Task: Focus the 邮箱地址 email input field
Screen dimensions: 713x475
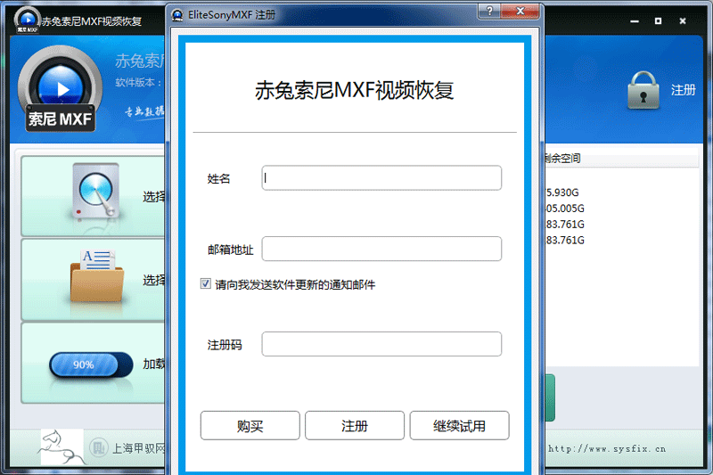Action: (381, 249)
